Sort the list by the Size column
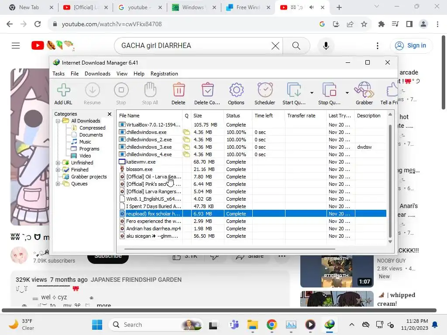 point(207,116)
